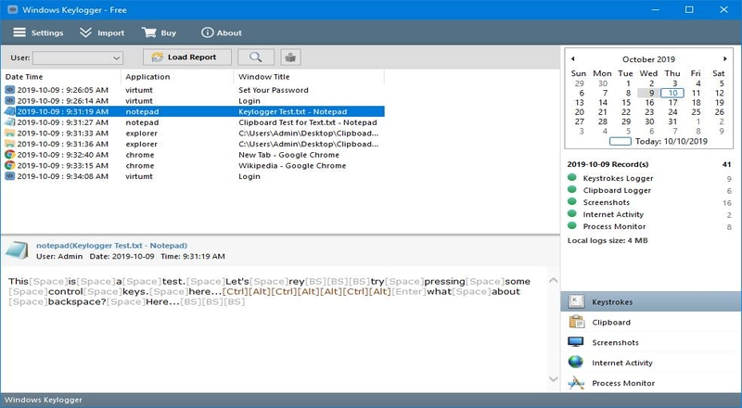The image size is (742, 408).
Task: Click the Keystrokes keyboard icon in sidebar
Action: pyautogui.click(x=576, y=301)
